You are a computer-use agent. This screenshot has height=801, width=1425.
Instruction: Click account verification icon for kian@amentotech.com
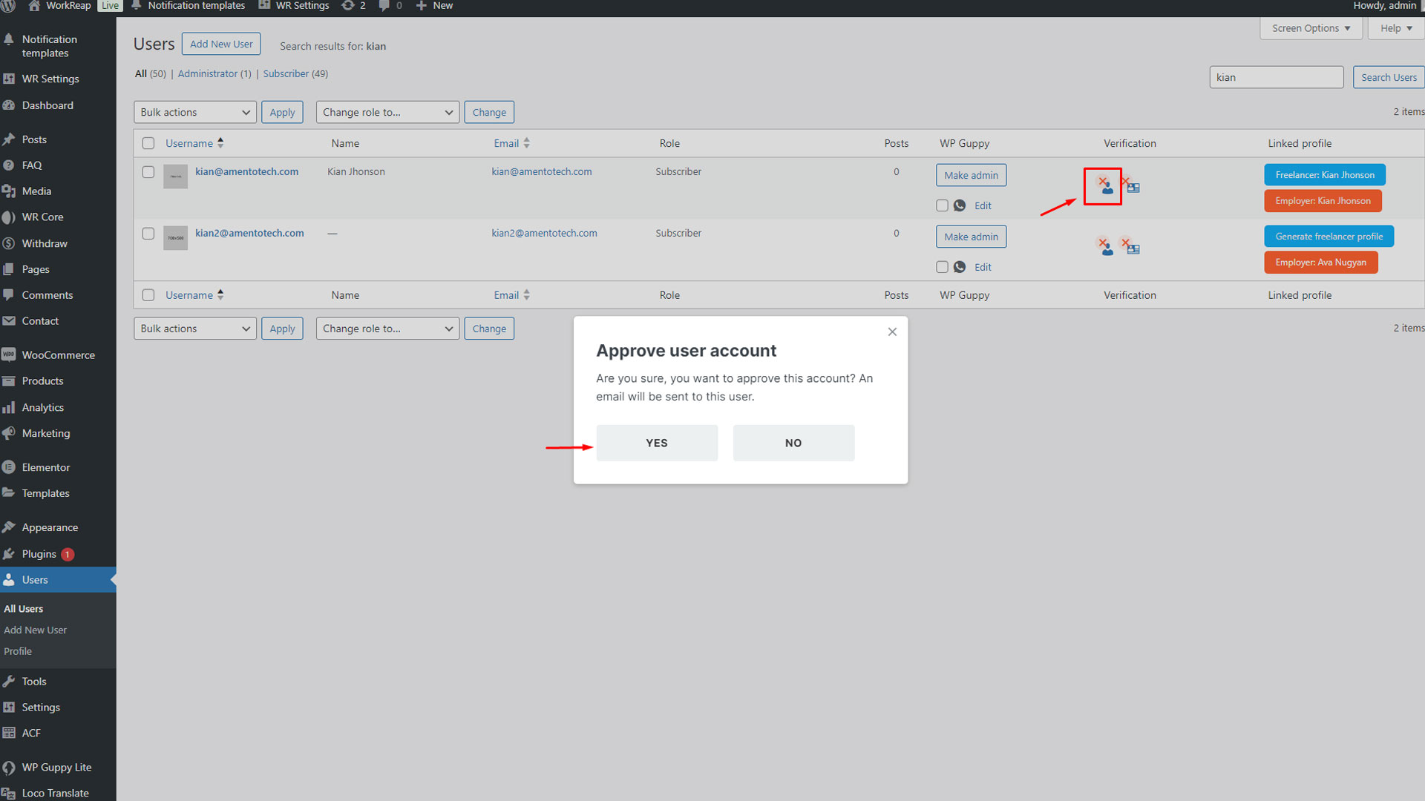tap(1104, 186)
